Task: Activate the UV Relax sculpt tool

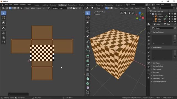Action: 4,37
